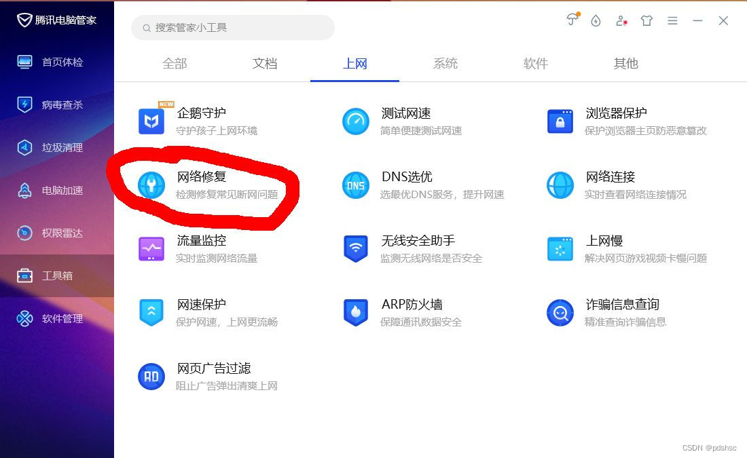
Task: Select 工具箱 in sidebar
Action: 57,275
